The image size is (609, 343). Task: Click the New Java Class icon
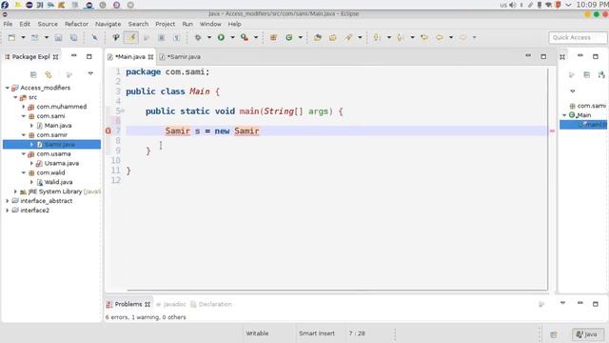coord(289,38)
